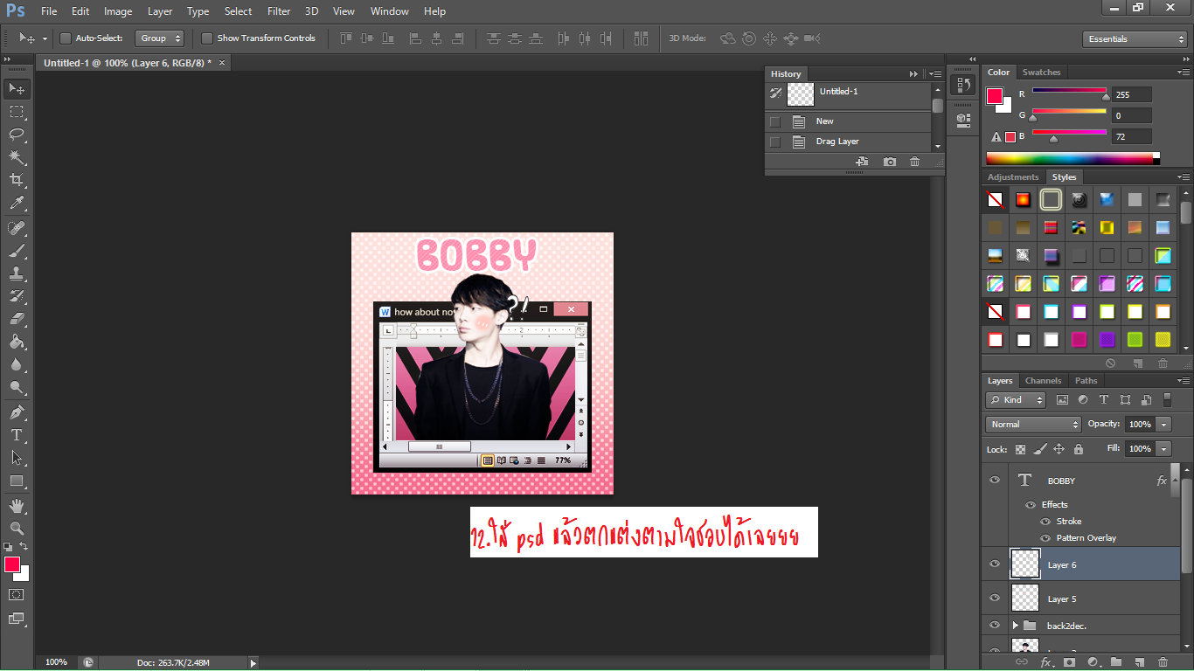This screenshot has width=1194, height=671.
Task: Select the Path Selection tool
Action: (x=17, y=458)
